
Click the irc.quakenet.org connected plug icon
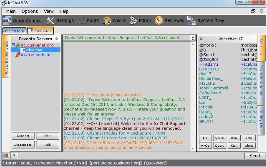point(18,45)
